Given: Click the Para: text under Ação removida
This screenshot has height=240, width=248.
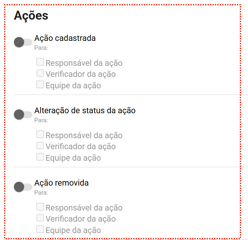Looking at the screenshot, I should click(41, 192).
